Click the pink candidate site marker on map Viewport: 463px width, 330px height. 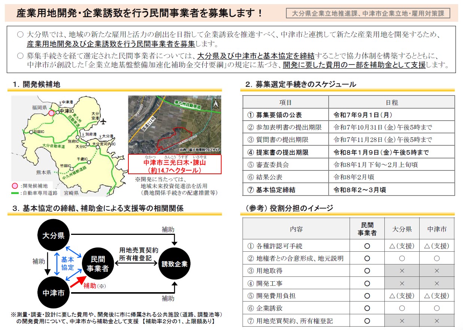[x=52, y=113]
